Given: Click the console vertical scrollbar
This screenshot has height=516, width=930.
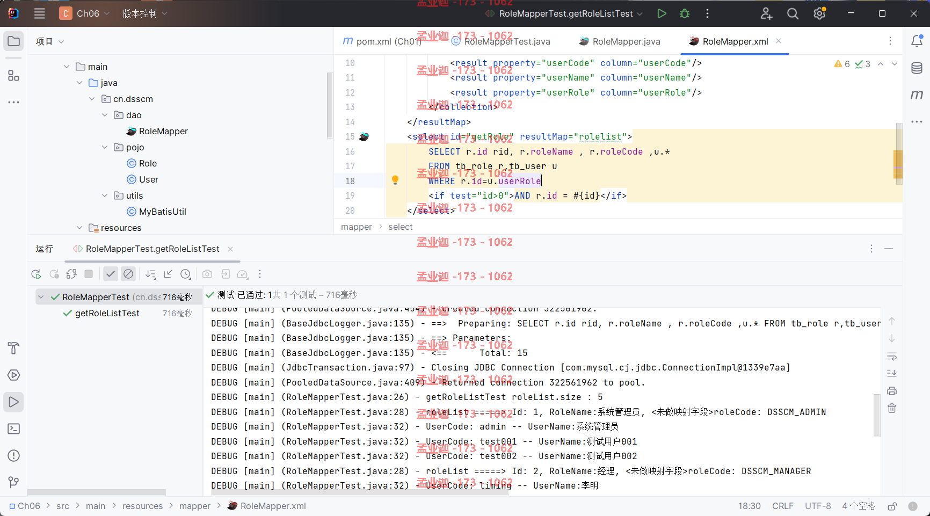Looking at the screenshot, I should click(877, 415).
